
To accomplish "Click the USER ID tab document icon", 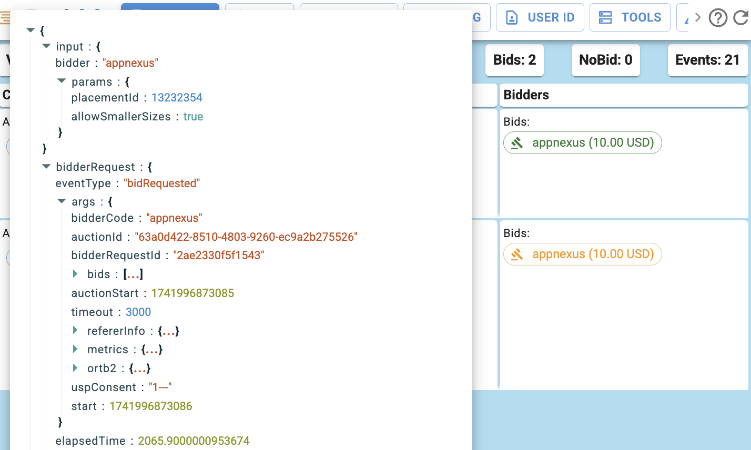I will [x=512, y=18].
